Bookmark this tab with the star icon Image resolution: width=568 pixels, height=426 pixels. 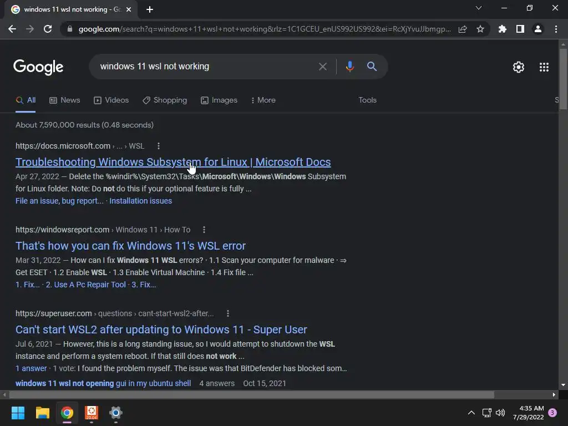480,29
